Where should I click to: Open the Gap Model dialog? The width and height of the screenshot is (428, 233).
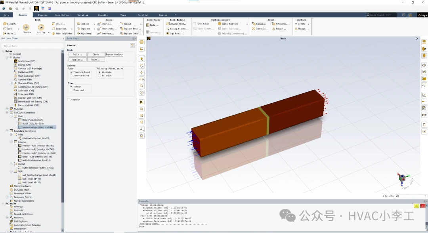175,34
